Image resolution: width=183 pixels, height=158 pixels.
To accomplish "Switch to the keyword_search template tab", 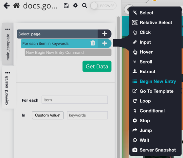I will point(7,91).
